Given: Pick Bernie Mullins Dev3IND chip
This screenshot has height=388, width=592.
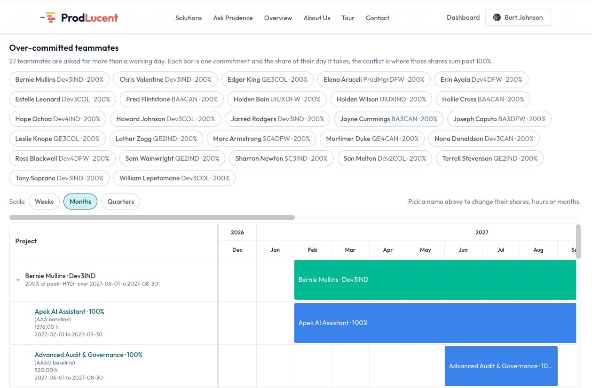Looking at the screenshot, I should pos(59,79).
